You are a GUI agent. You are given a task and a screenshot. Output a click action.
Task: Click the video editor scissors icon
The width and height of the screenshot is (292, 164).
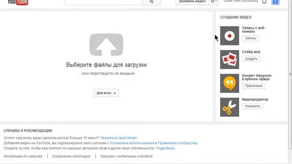[229, 107]
